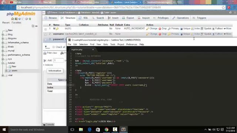The height and width of the screenshot is (133, 237).
Task: Click the Windows Start button
Action: tap(4, 130)
